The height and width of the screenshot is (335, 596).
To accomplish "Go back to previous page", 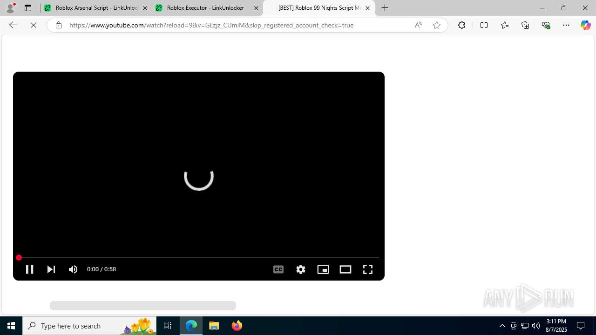I will (x=13, y=25).
